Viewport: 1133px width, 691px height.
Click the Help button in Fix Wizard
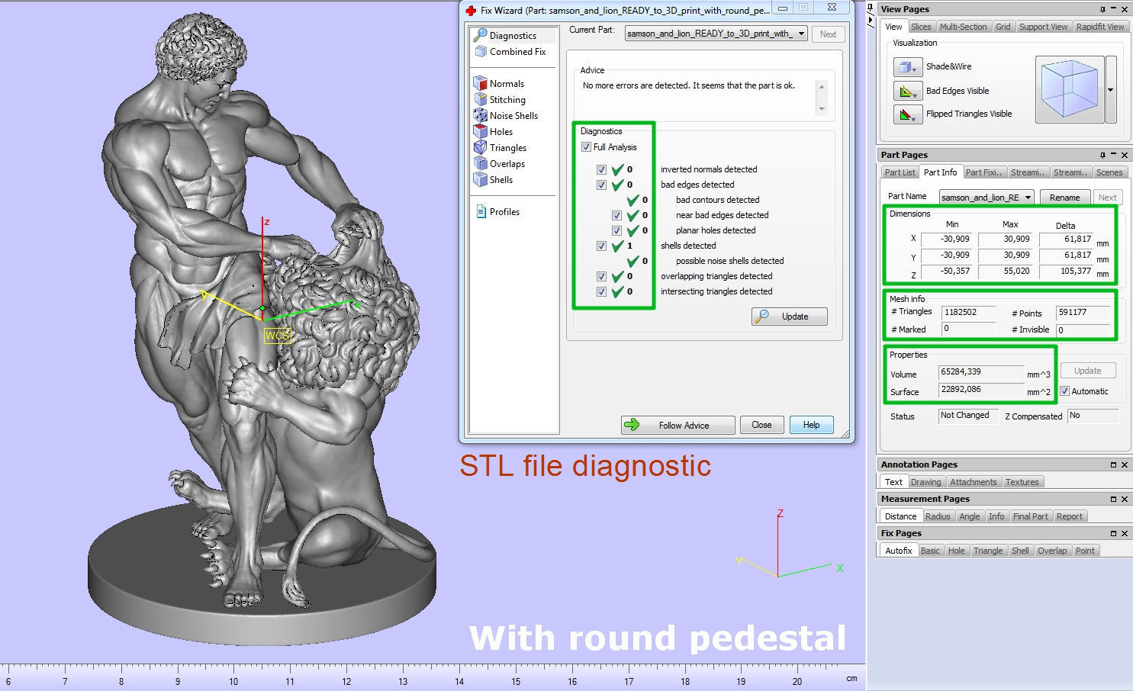pyautogui.click(x=811, y=425)
